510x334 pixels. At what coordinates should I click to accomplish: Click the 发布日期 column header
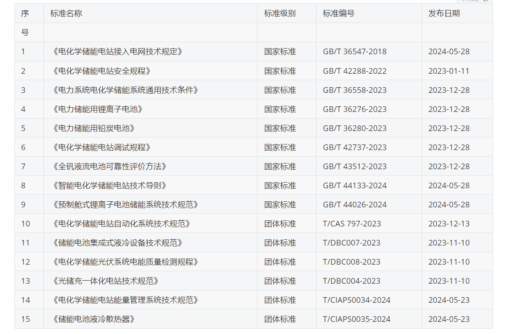[x=444, y=13]
